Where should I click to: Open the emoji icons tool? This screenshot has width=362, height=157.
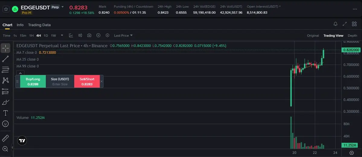[5, 124]
